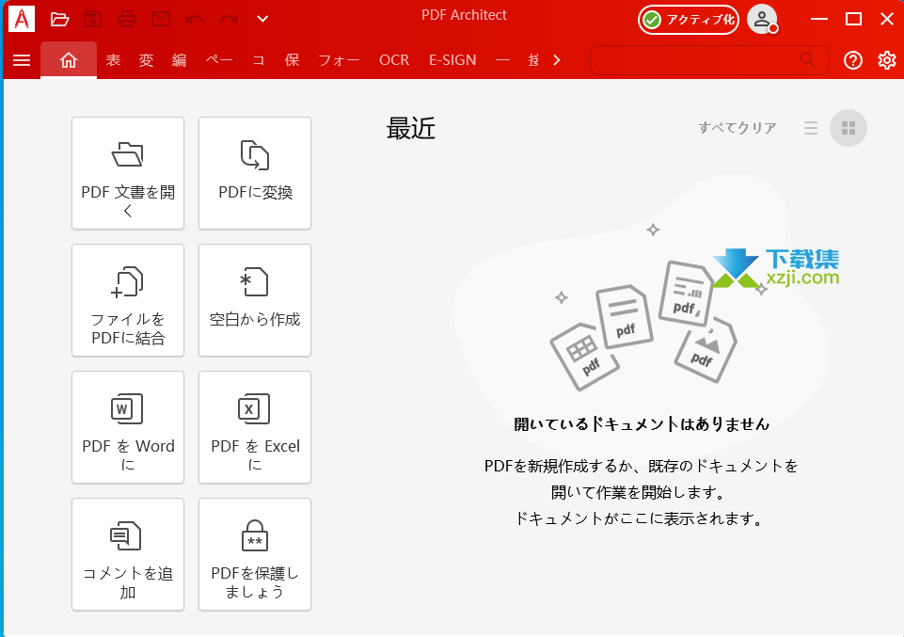
Task: Minimize the PDF Architect window
Action: point(819,19)
